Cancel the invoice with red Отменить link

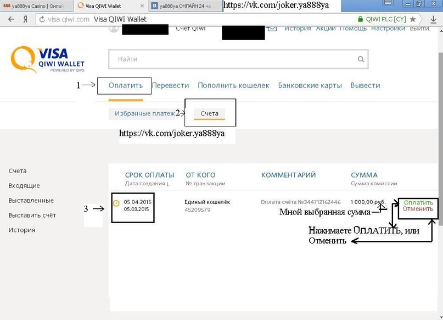(x=418, y=209)
